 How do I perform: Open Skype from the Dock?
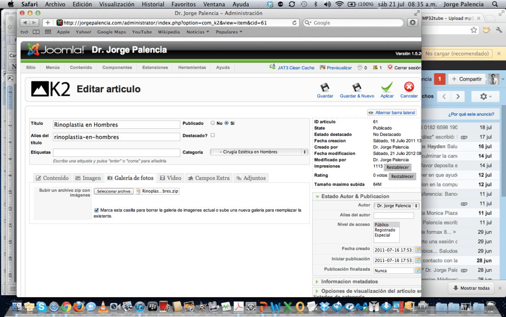click(41, 306)
